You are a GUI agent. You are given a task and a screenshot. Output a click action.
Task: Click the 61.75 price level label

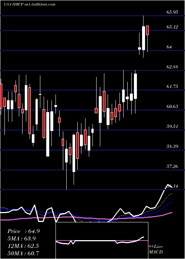(172, 86)
